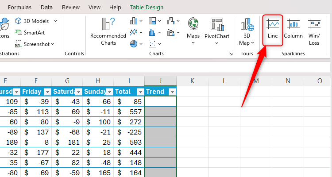The image size is (332, 177).
Task: Select Friday cell showing 177
Action: coord(36,152)
